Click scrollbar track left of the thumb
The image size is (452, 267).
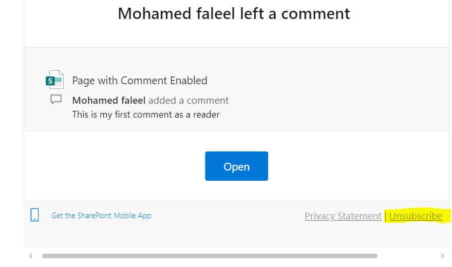pos(38,256)
